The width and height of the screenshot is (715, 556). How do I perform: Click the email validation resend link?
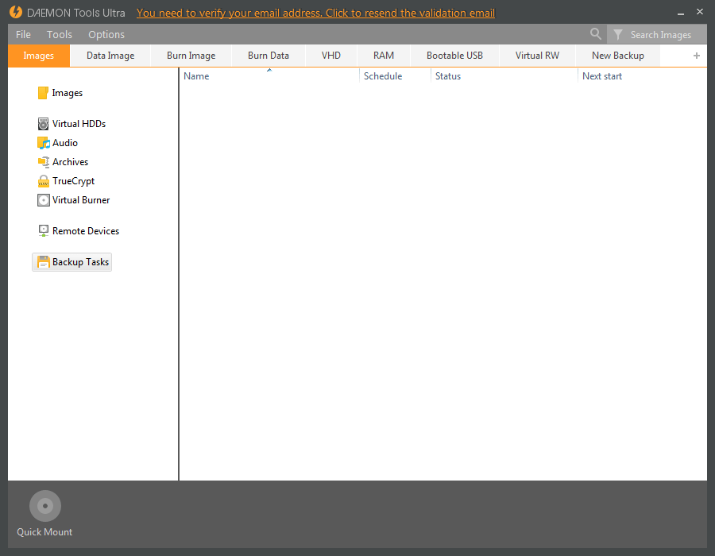click(x=315, y=13)
